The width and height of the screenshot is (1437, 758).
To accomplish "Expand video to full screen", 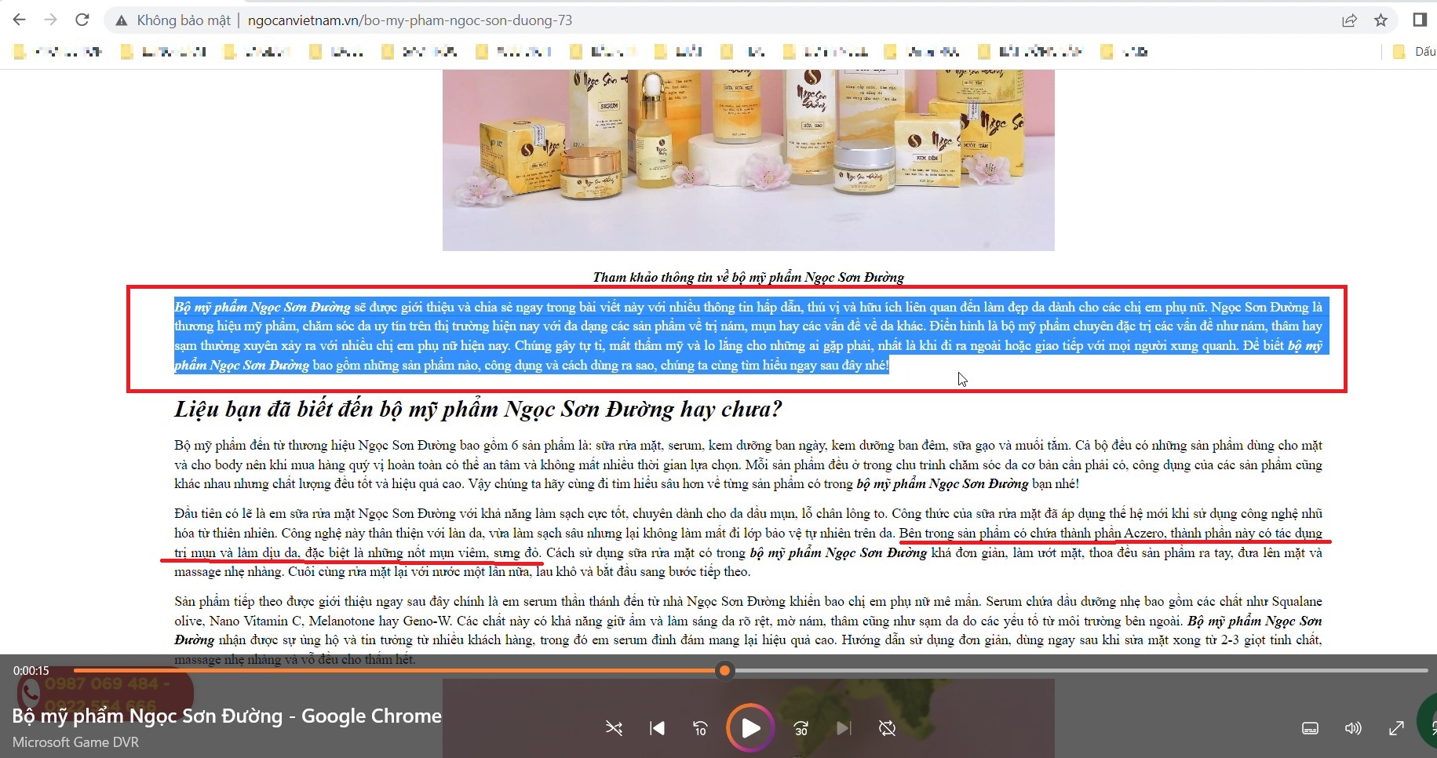I will [x=1396, y=729].
